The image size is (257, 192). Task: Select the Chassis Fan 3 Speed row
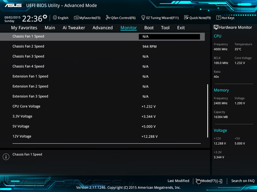pyautogui.click(x=102, y=57)
